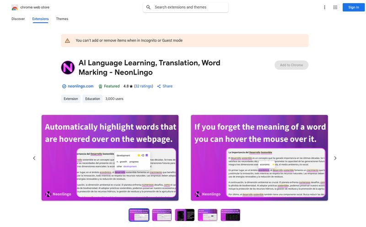This screenshot has height=227, width=366.
Task: Show next screenshot with right arrow
Action: (335, 158)
